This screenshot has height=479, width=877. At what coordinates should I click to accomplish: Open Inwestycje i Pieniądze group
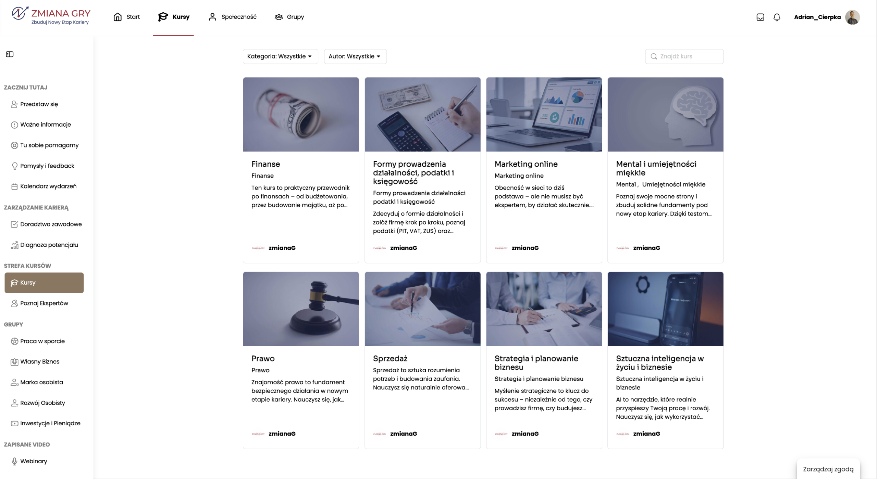(50, 423)
